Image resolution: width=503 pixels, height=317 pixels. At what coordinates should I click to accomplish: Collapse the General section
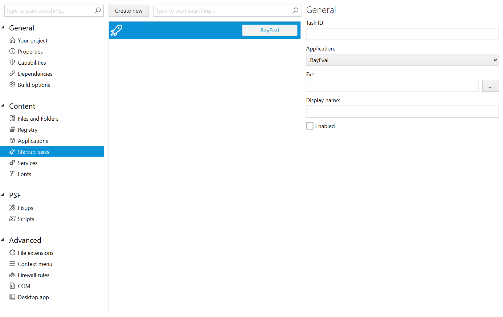pyautogui.click(x=3, y=27)
